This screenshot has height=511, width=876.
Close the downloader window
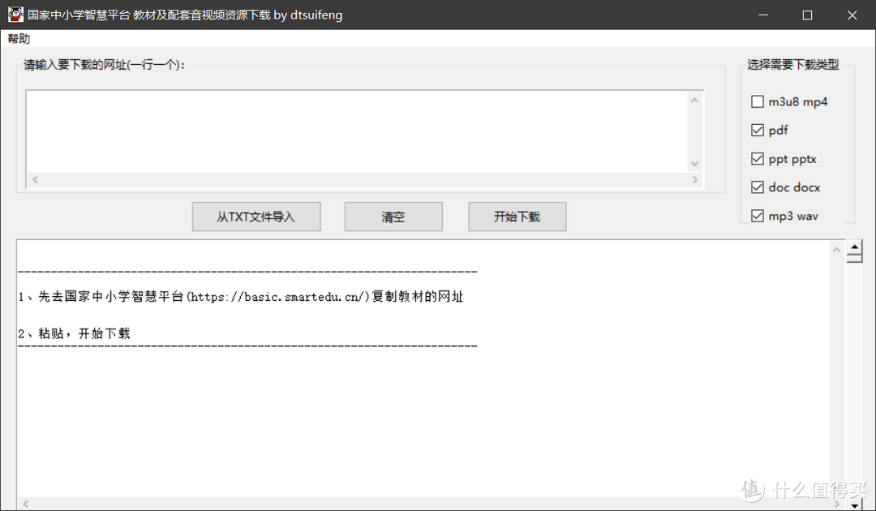pyautogui.click(x=852, y=15)
